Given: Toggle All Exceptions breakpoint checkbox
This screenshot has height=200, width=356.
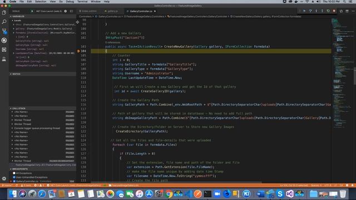Looking at the screenshot, I should tap(14, 173).
